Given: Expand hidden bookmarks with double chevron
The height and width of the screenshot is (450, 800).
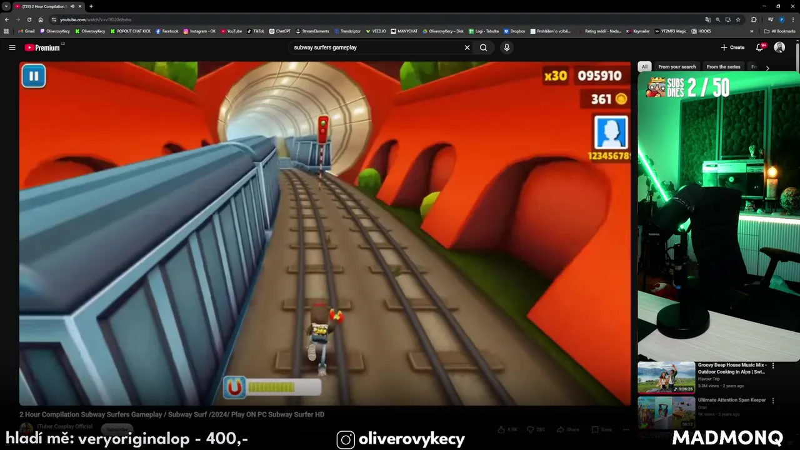Looking at the screenshot, I should [752, 31].
